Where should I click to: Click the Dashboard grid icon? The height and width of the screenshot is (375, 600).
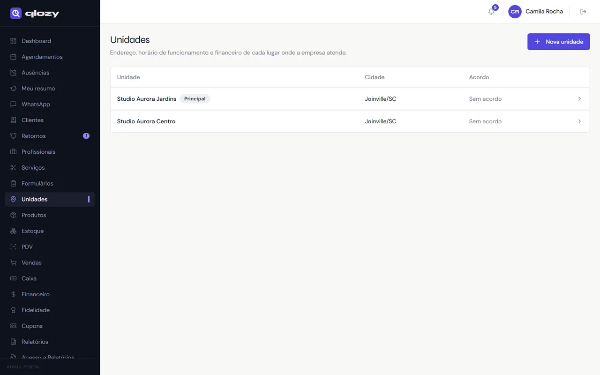click(13, 41)
